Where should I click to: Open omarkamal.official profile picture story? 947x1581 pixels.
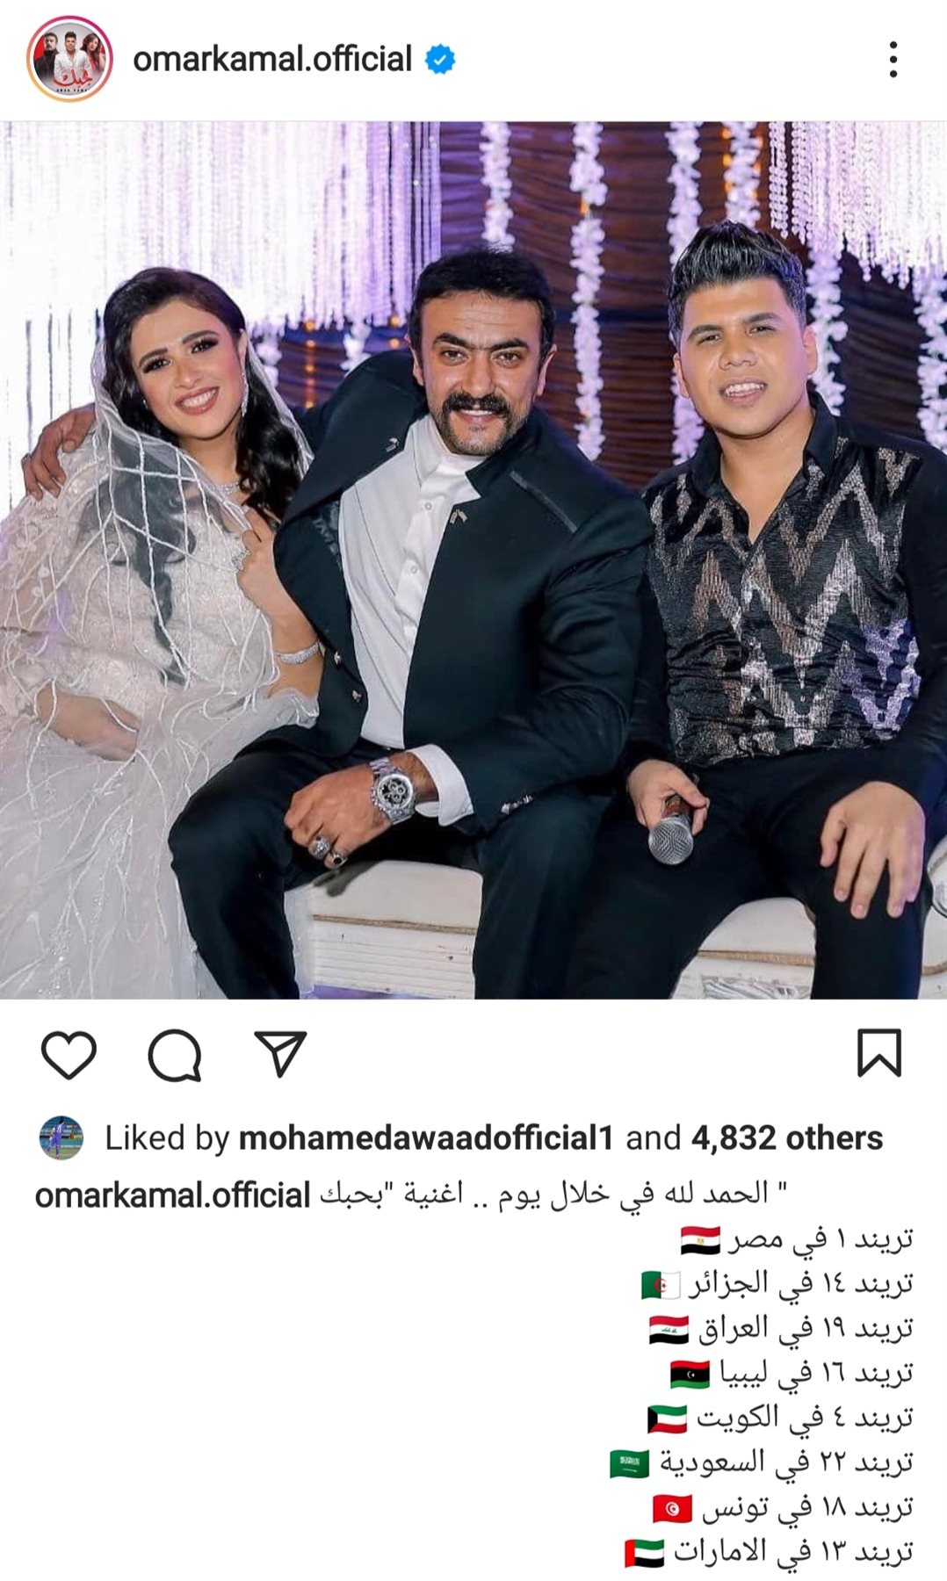pyautogui.click(x=69, y=59)
